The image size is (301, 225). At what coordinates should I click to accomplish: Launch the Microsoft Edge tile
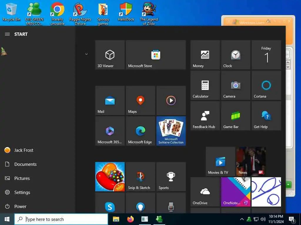[x=140, y=131]
